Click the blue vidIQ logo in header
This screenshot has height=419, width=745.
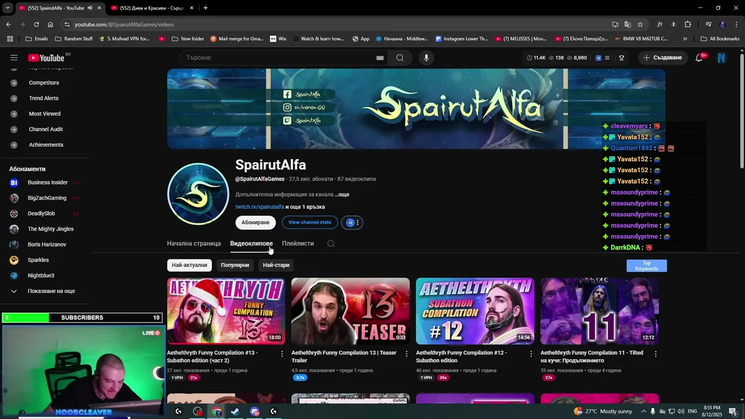pyautogui.click(x=598, y=58)
